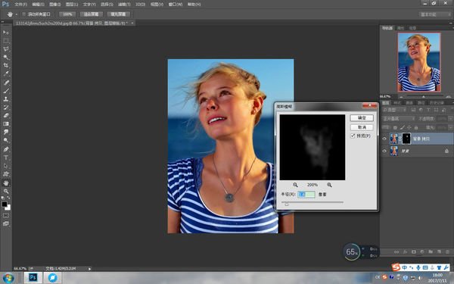Select the Crop tool
This screenshot has width=454, height=284.
click(6, 65)
